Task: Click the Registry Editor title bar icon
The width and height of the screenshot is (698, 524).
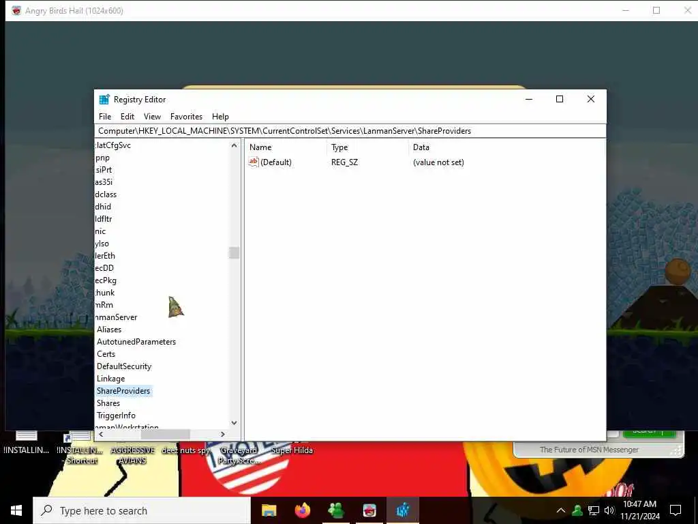Action: pyautogui.click(x=104, y=100)
